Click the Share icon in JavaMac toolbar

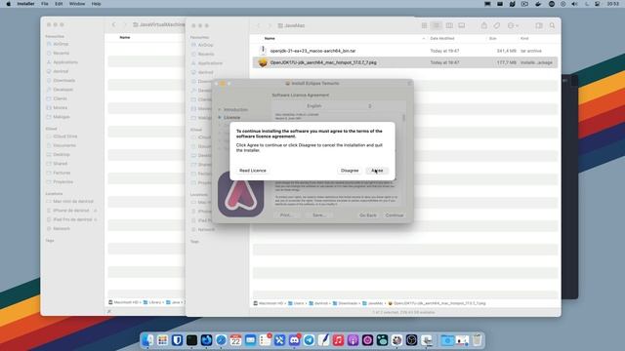pos(484,25)
